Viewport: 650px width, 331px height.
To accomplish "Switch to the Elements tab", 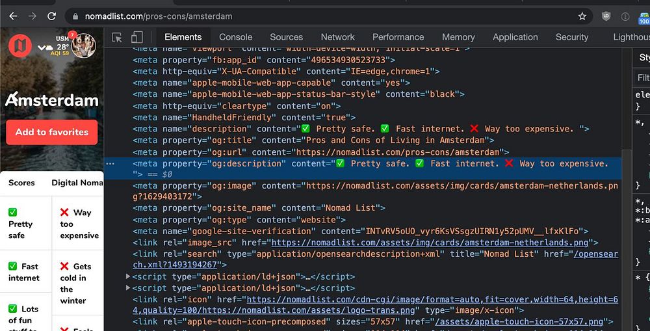I will (x=183, y=37).
